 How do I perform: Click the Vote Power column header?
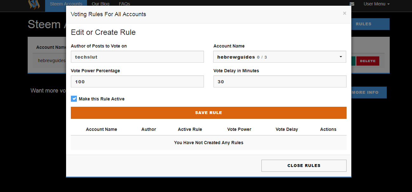pyautogui.click(x=239, y=129)
